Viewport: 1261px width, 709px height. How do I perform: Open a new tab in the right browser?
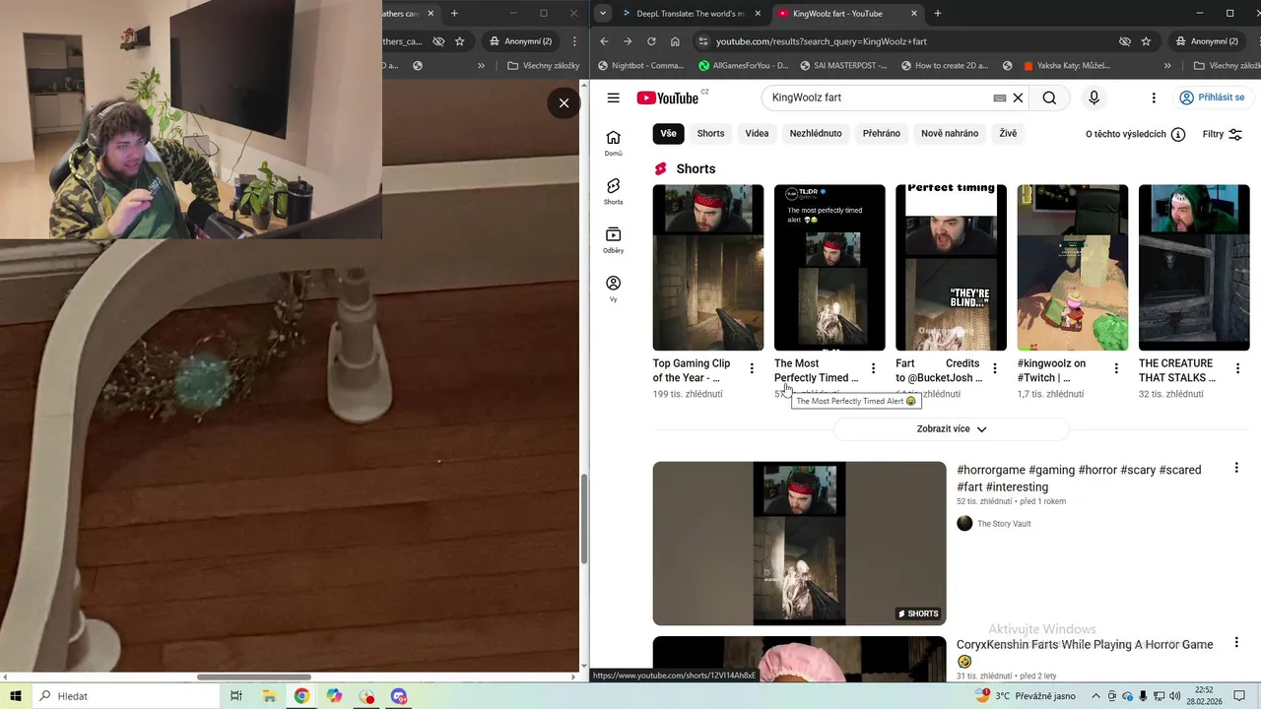[x=937, y=14]
